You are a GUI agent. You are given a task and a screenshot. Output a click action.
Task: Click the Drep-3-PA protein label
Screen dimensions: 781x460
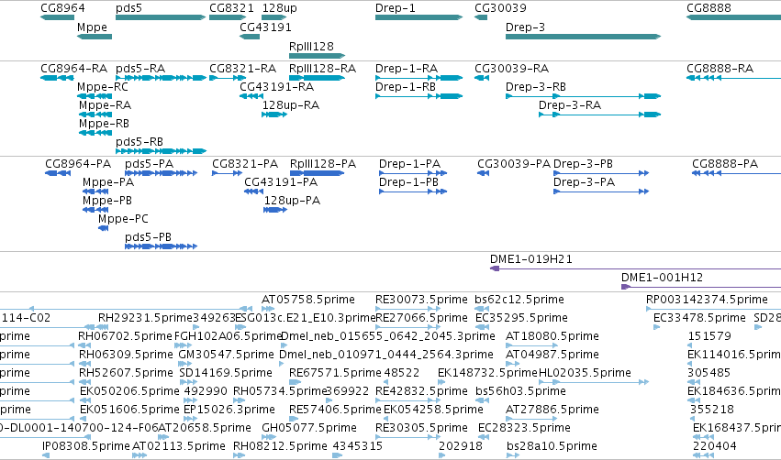[x=584, y=182]
